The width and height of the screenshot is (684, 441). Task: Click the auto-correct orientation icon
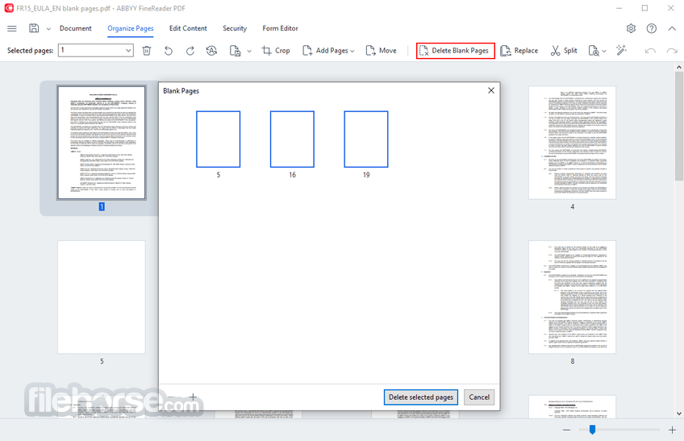tap(211, 51)
